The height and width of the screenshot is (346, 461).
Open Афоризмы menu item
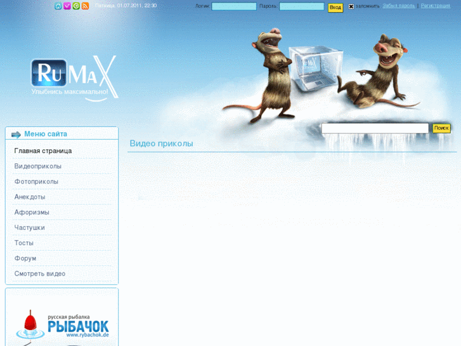coord(32,212)
